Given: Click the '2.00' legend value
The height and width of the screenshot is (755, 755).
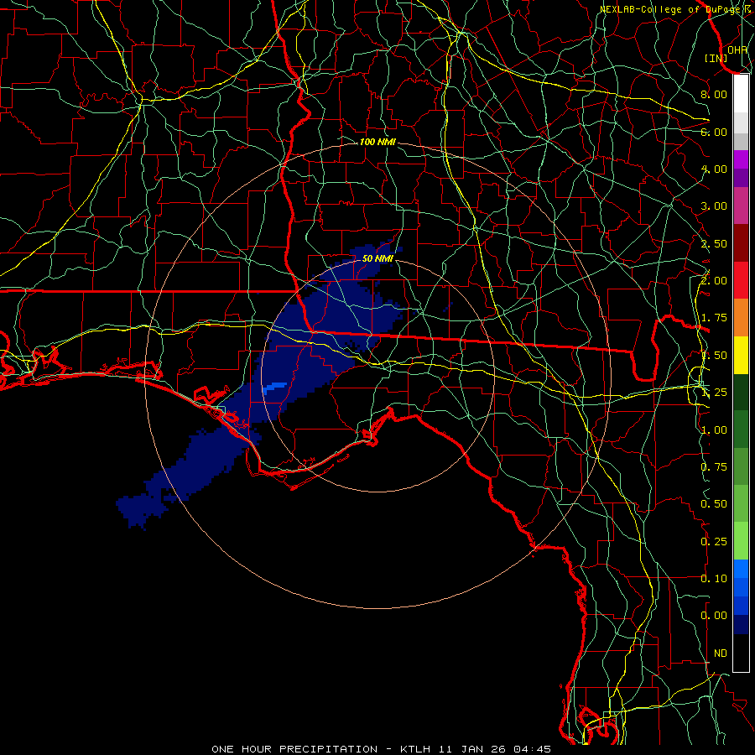Looking at the screenshot, I should point(714,281).
